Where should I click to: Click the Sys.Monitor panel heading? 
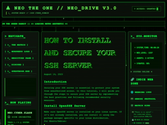click(x=144, y=36)
